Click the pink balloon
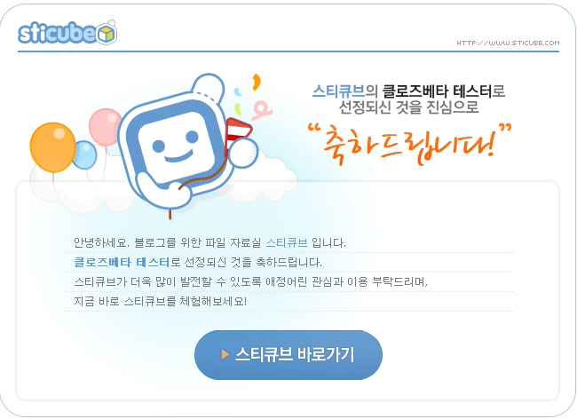 click(104, 127)
